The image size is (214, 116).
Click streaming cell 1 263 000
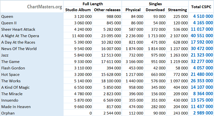179,55
